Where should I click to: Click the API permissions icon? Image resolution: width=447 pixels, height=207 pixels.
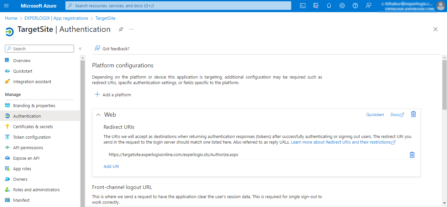7,148
